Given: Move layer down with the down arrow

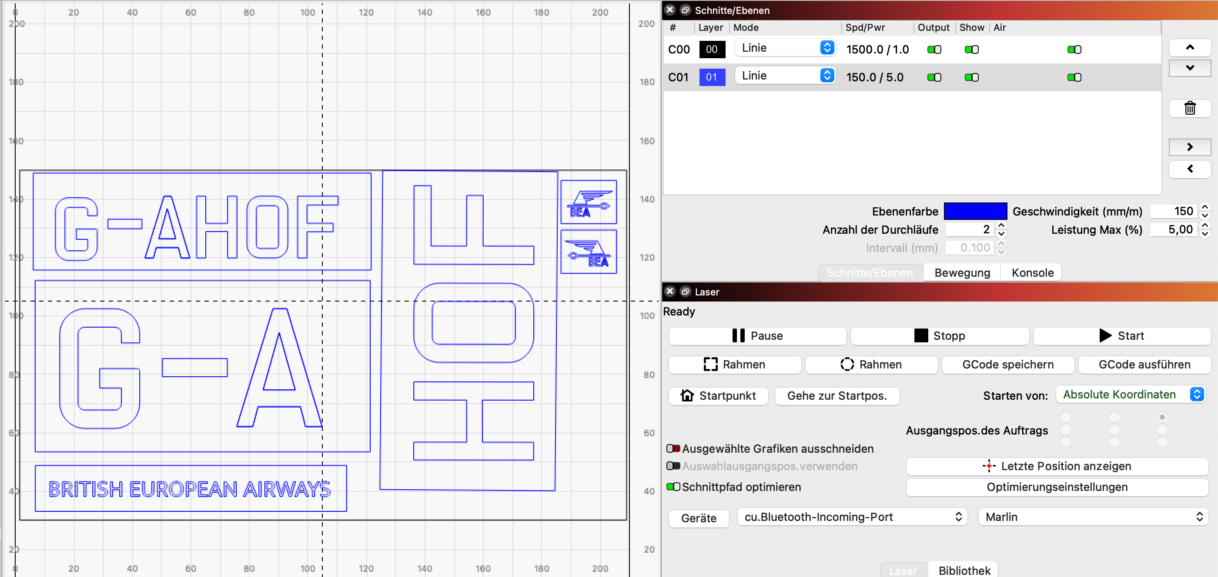Looking at the screenshot, I should click(1190, 68).
